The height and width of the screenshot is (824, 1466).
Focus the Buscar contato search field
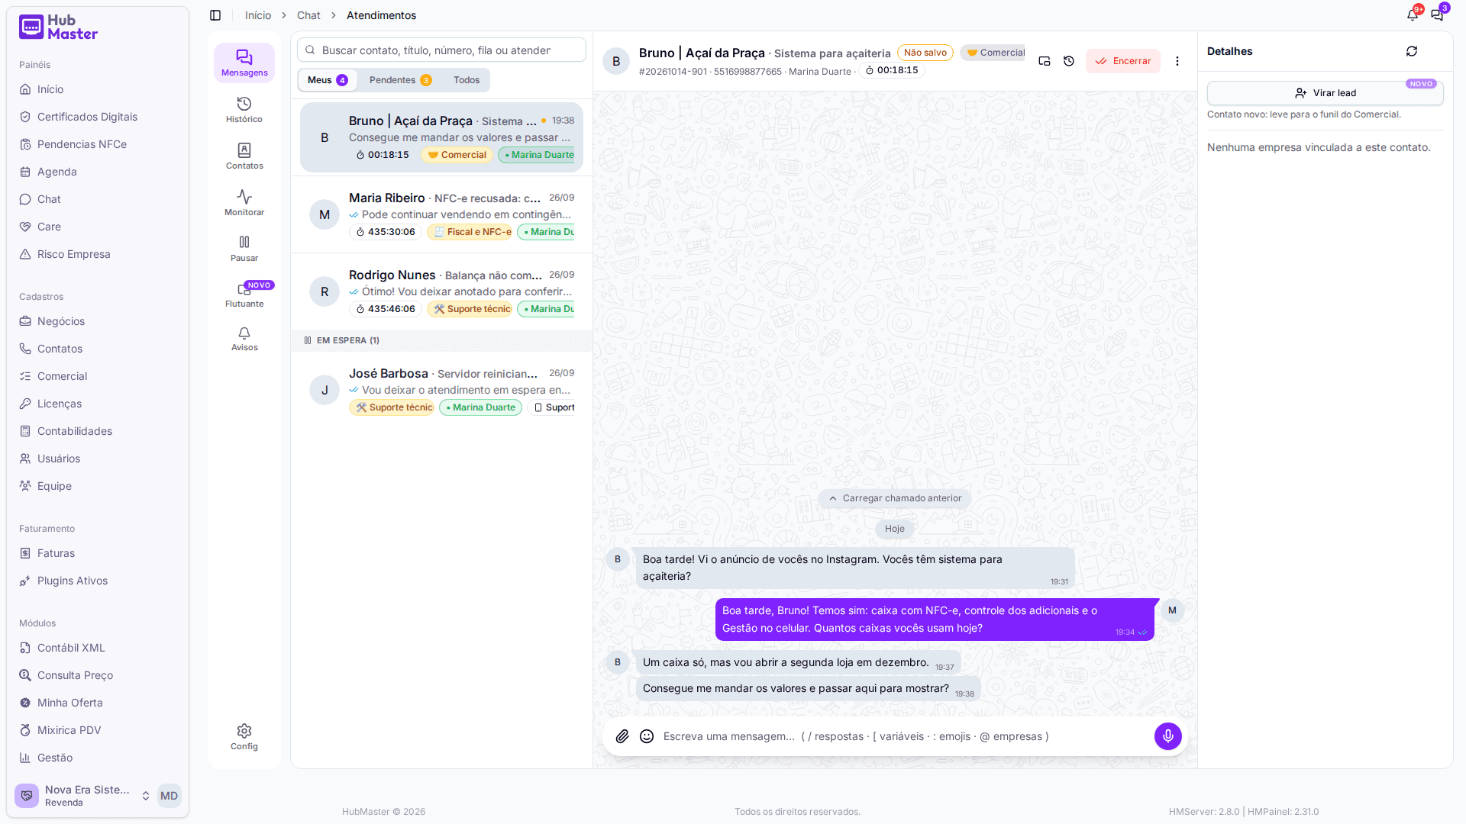[441, 50]
